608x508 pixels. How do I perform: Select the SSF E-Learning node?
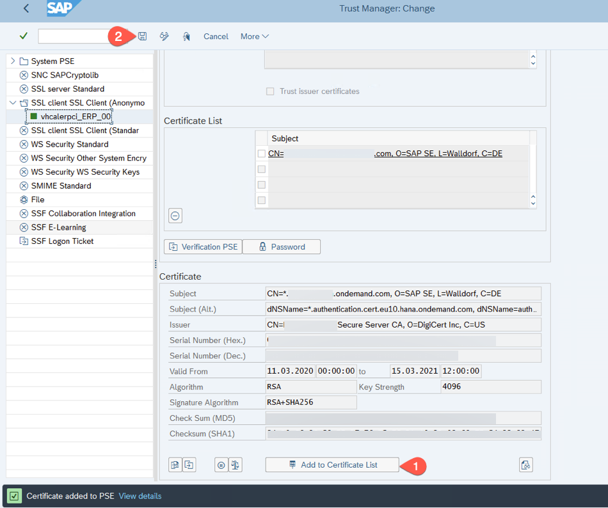click(x=58, y=228)
